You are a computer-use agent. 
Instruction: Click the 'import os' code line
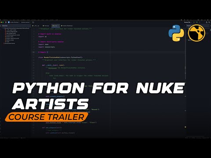(x=43, y=36)
